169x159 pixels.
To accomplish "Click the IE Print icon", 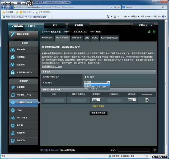I will (x=125, y=17).
